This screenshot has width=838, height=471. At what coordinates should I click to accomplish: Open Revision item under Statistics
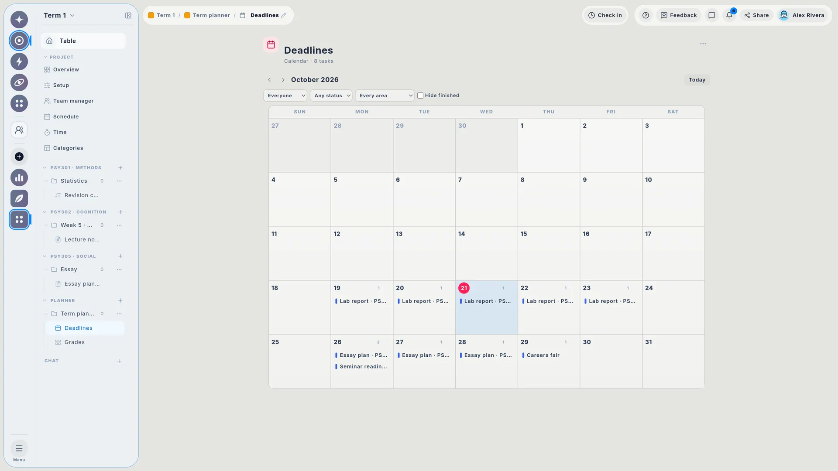pyautogui.click(x=85, y=195)
